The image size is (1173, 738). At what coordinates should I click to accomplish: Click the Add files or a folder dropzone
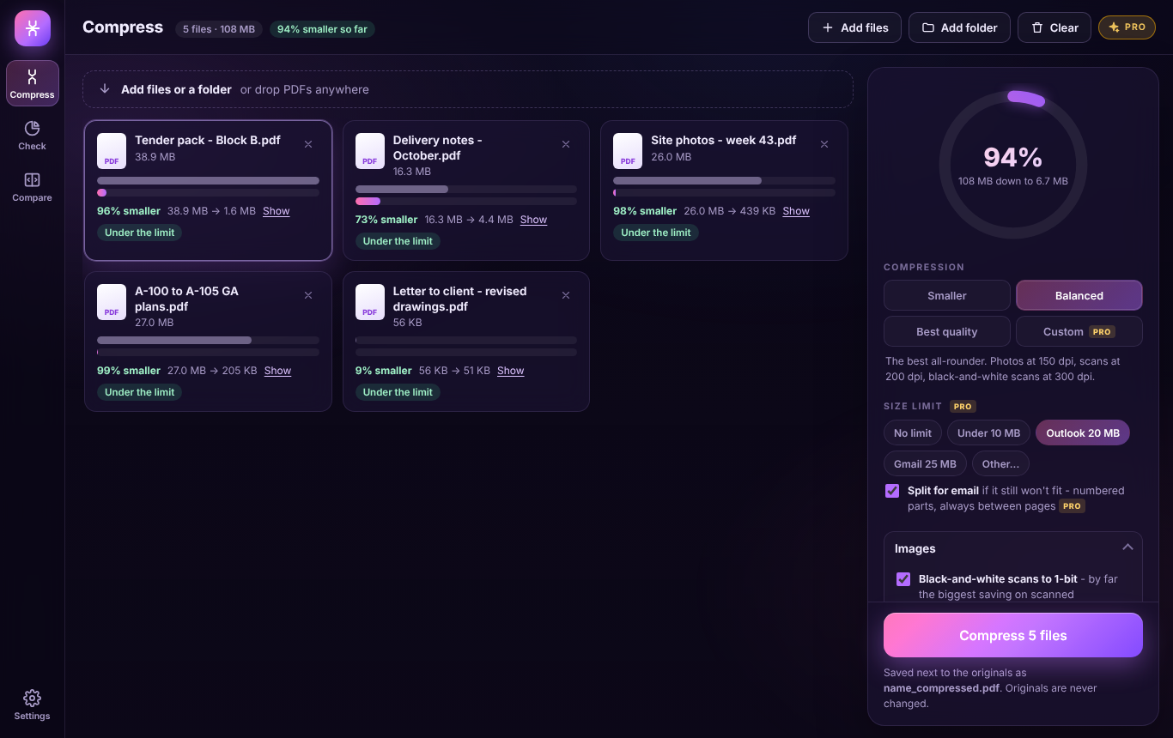tap(468, 89)
